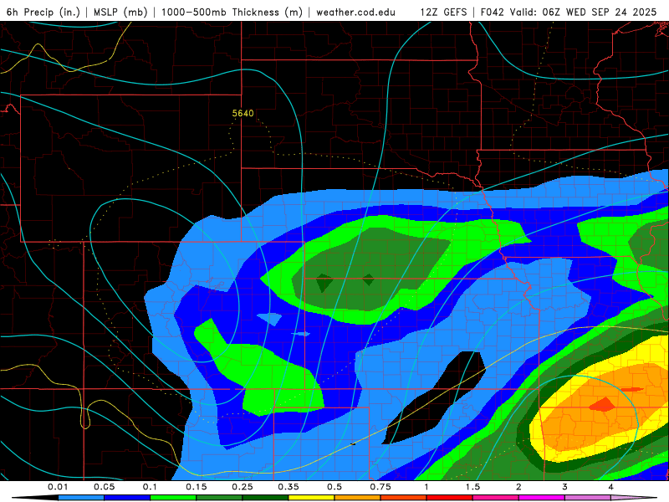Click the '0.05' legend value
The image size is (669, 502).
104,487
